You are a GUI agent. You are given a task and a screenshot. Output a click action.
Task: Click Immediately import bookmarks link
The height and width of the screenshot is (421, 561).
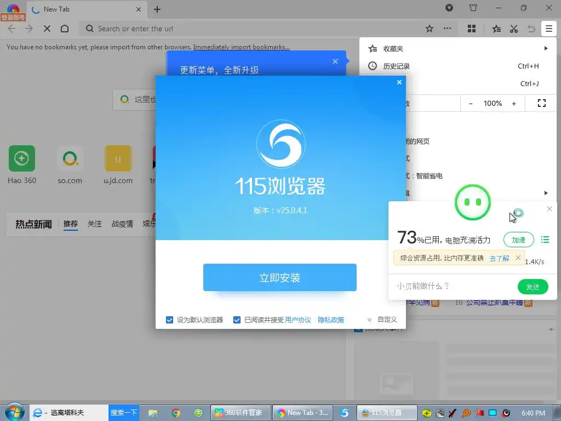pyautogui.click(x=242, y=47)
